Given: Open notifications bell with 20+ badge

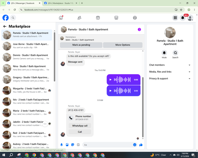Looking at the screenshot, I should [x=183, y=18].
